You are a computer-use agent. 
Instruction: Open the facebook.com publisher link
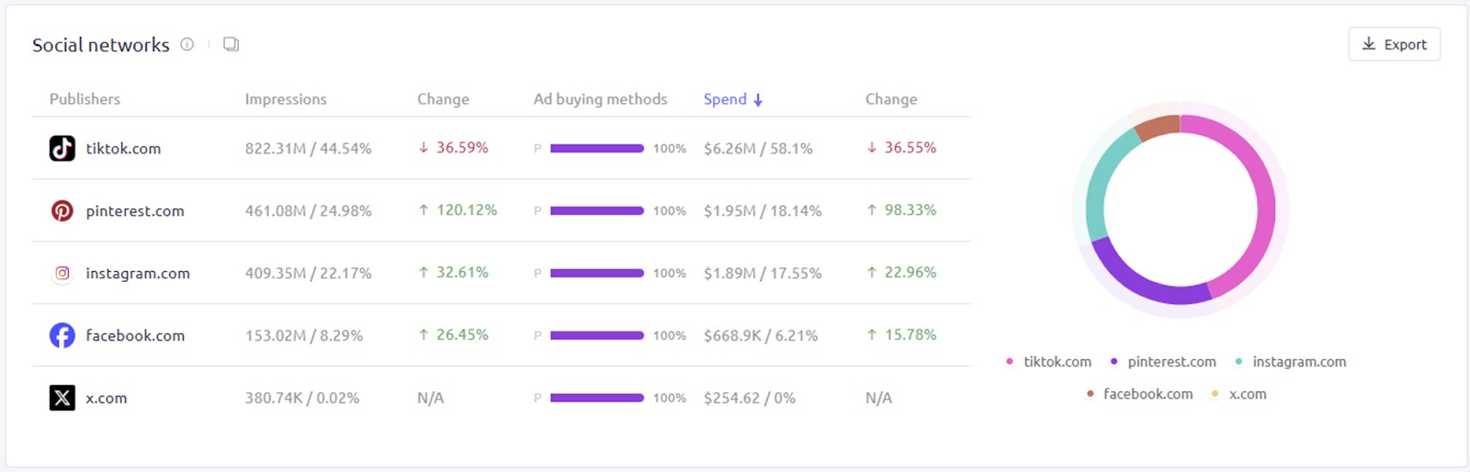click(x=135, y=335)
